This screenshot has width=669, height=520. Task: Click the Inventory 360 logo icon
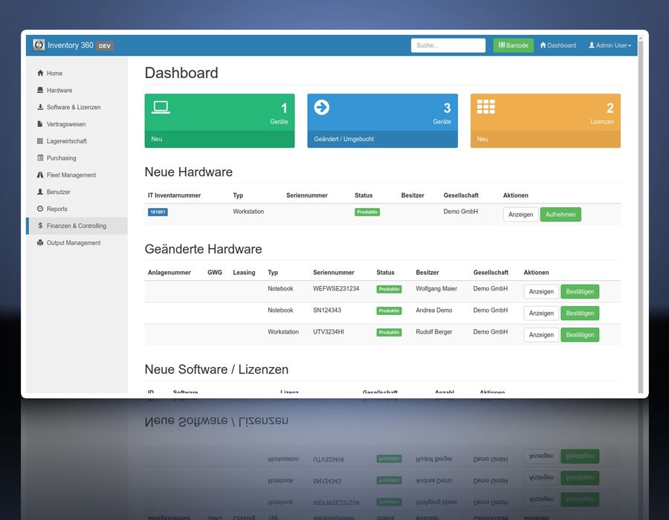click(x=39, y=45)
